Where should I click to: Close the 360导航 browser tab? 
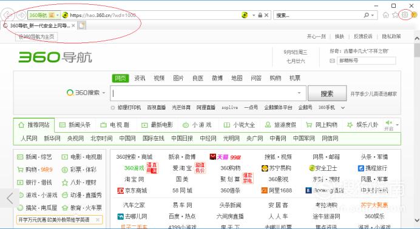(x=73, y=25)
